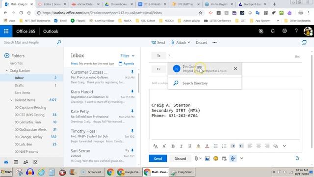Expand more compose options chevron
This screenshot has width=314, height=177.
[242, 158]
